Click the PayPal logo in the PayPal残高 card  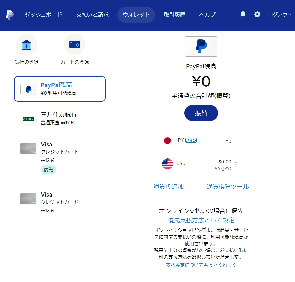28,90
